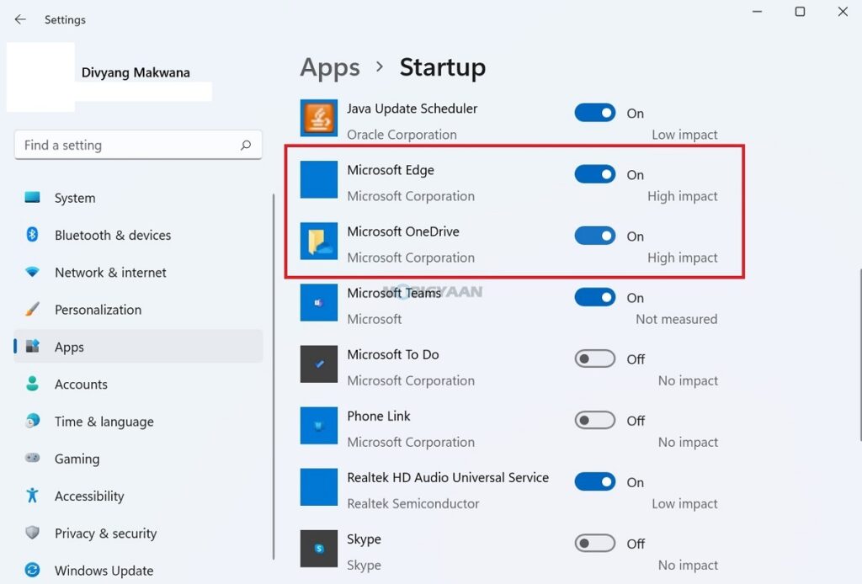Click the Personalization paintbrush icon
862x584 pixels.
[33, 309]
